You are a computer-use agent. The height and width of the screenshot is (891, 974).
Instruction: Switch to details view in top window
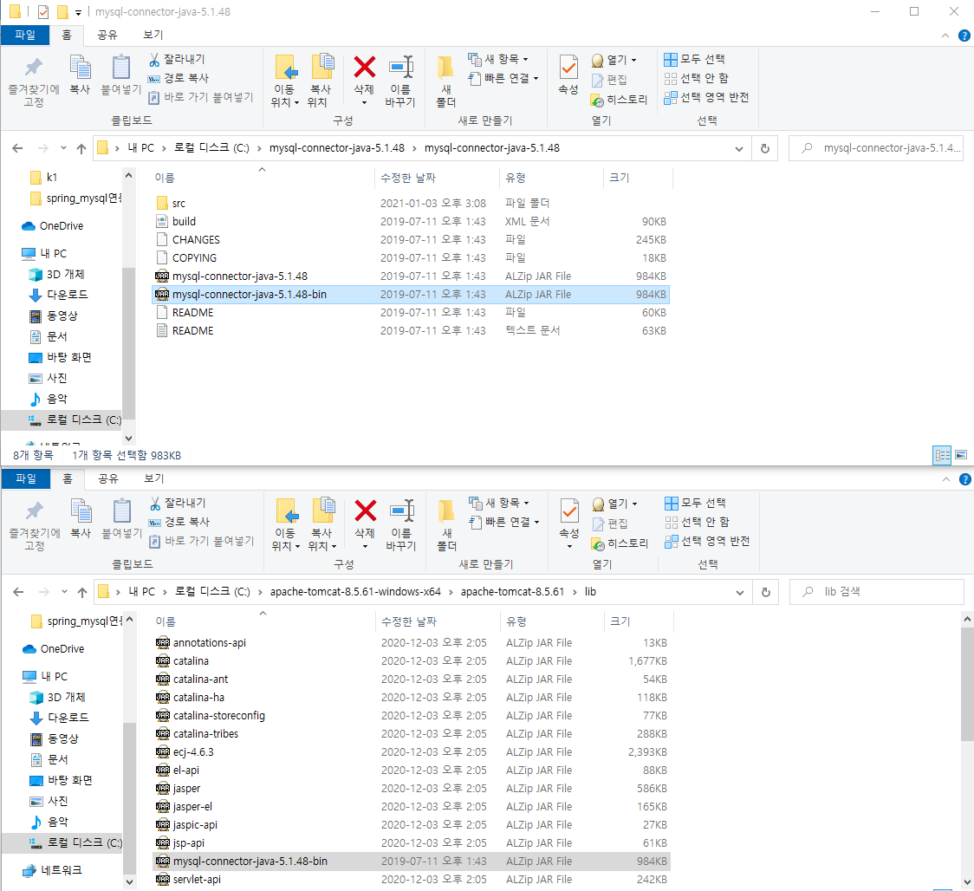coord(942,455)
